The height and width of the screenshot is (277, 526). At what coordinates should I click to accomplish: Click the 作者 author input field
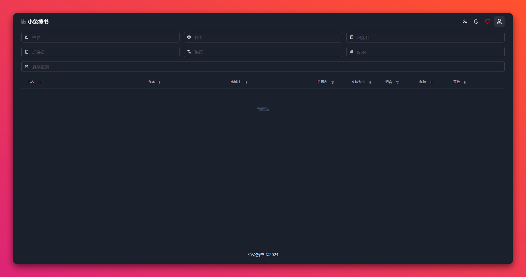[266, 37]
